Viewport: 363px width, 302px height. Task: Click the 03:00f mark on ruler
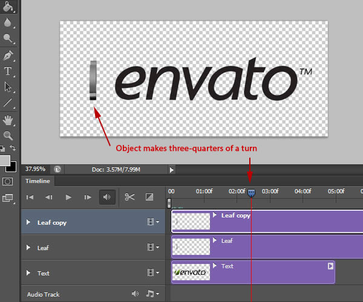click(x=270, y=191)
